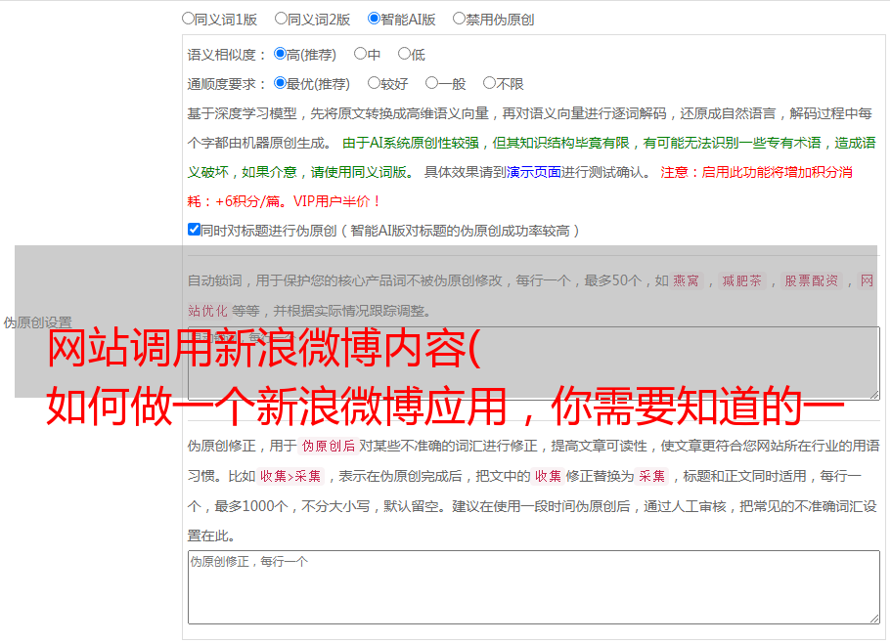Click the red text +6积分/篇。VIP用户半价！
Viewport: 891px width, 643px height.
point(297,201)
